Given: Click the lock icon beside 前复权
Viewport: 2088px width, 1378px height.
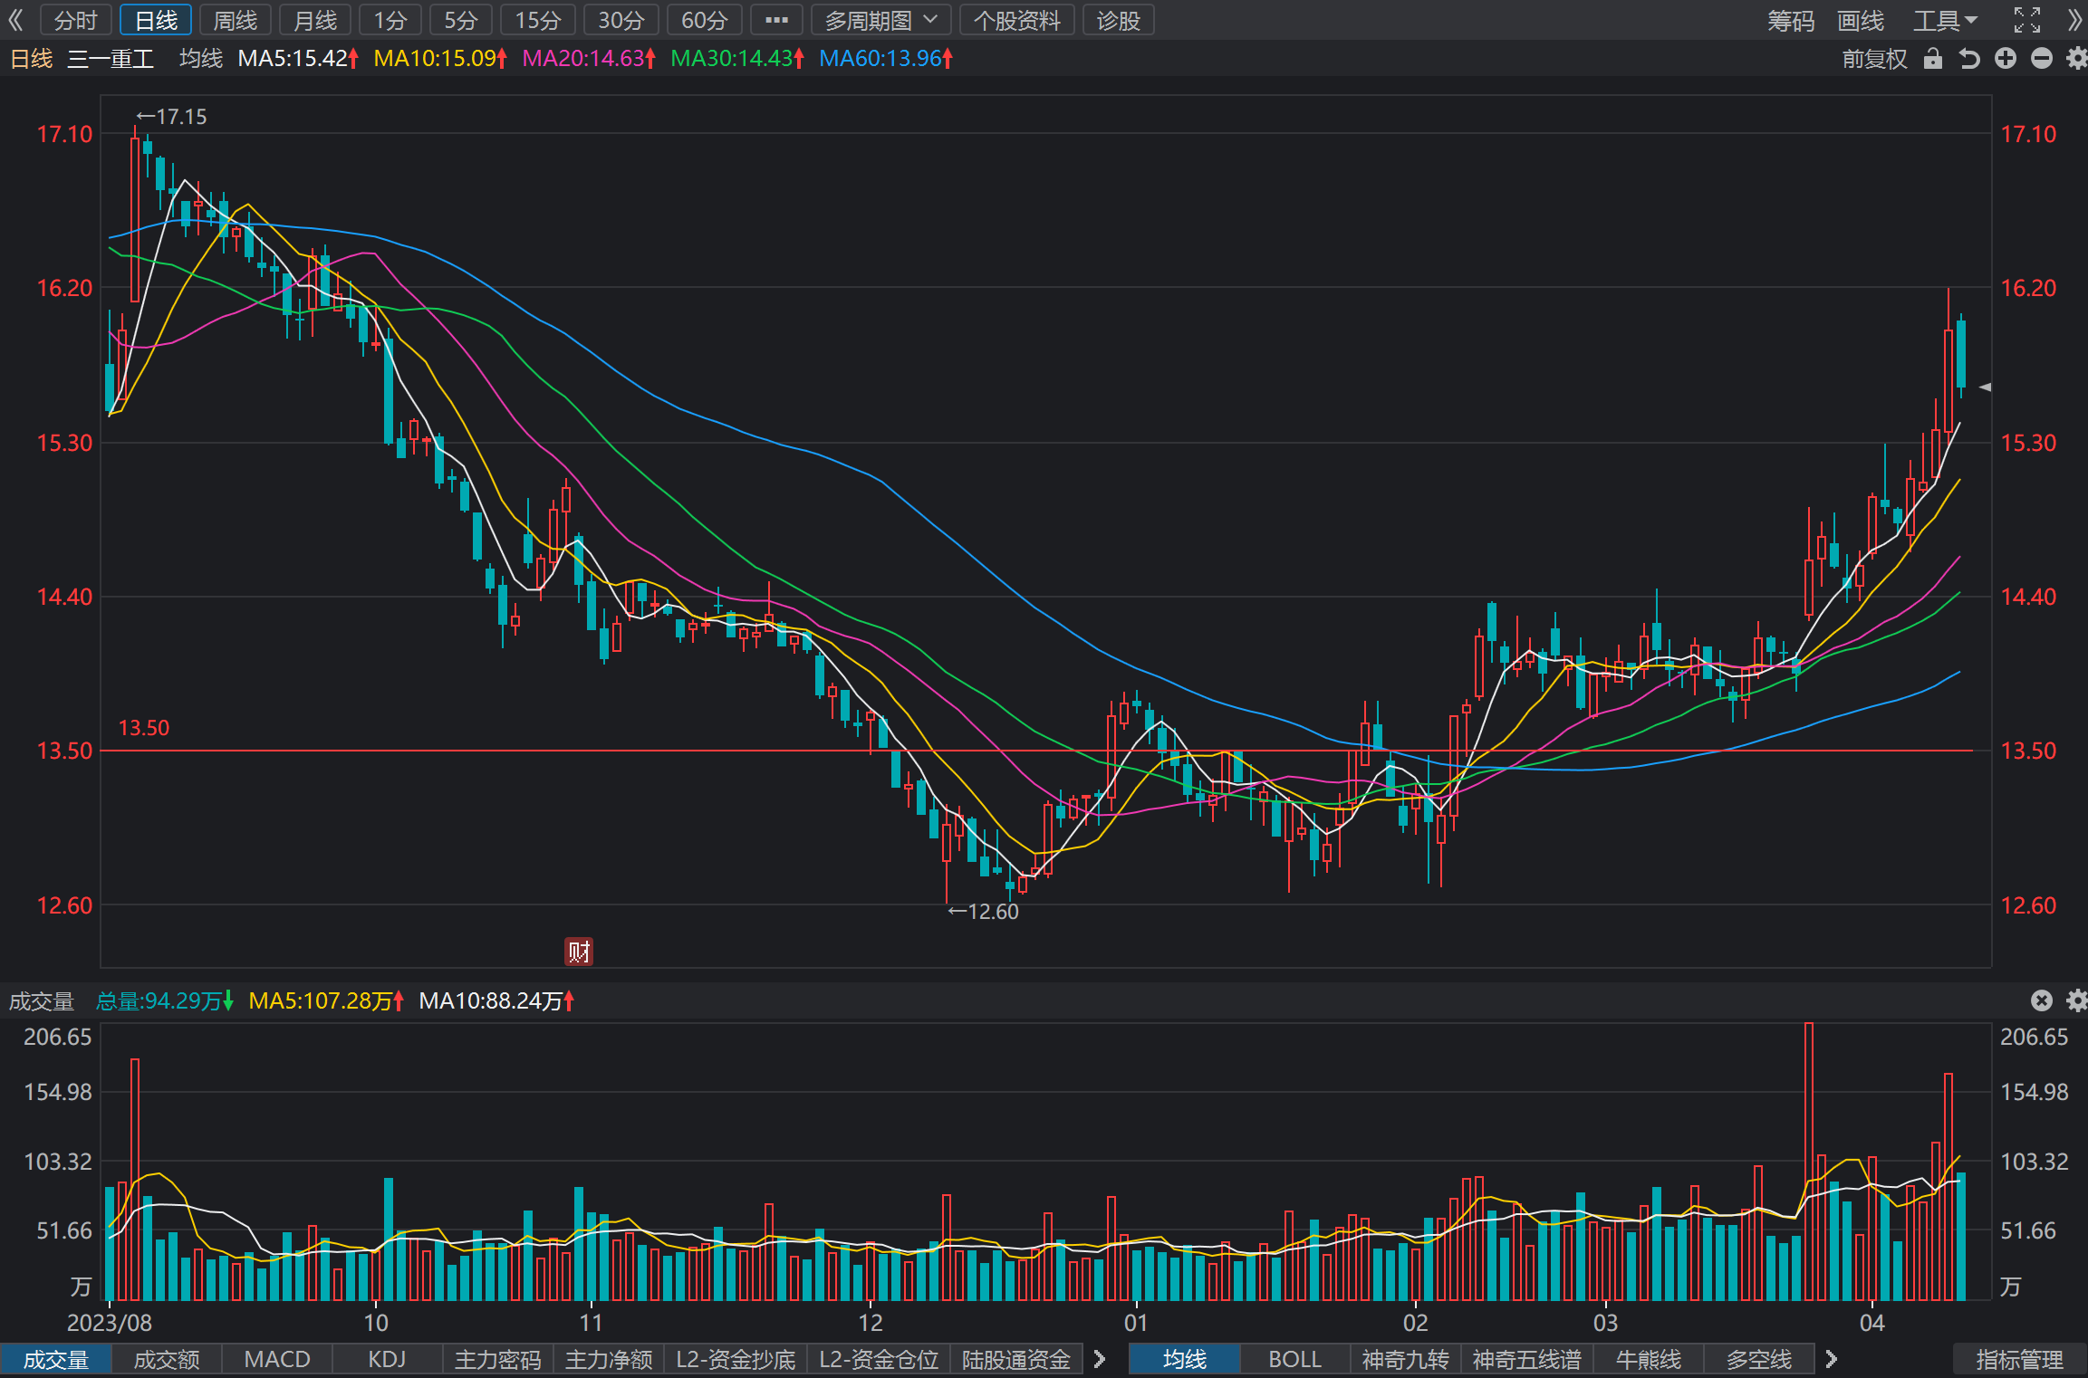Looking at the screenshot, I should coord(1932,59).
